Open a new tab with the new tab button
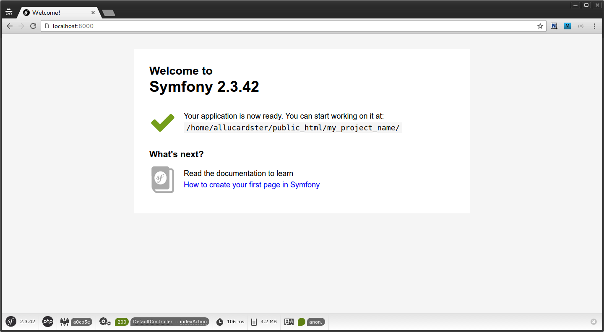This screenshot has width=604, height=332. pos(109,13)
